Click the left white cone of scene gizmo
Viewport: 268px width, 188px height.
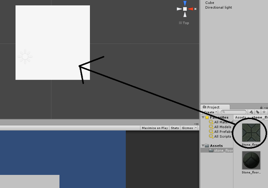(179, 9)
